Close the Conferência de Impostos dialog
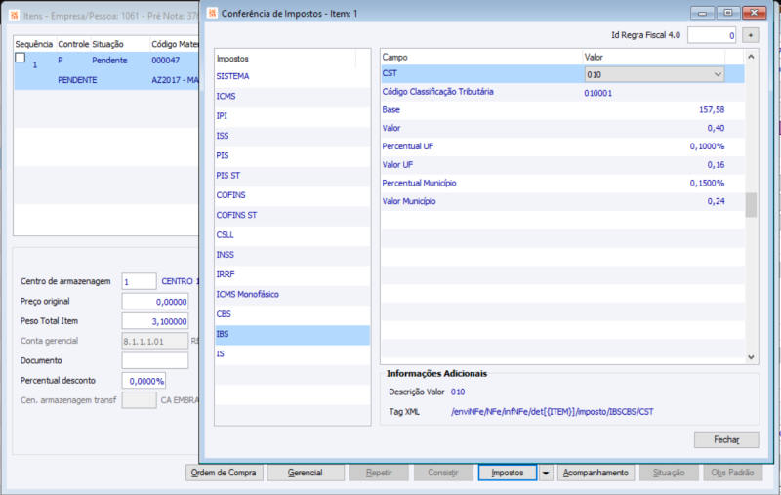 (754, 13)
